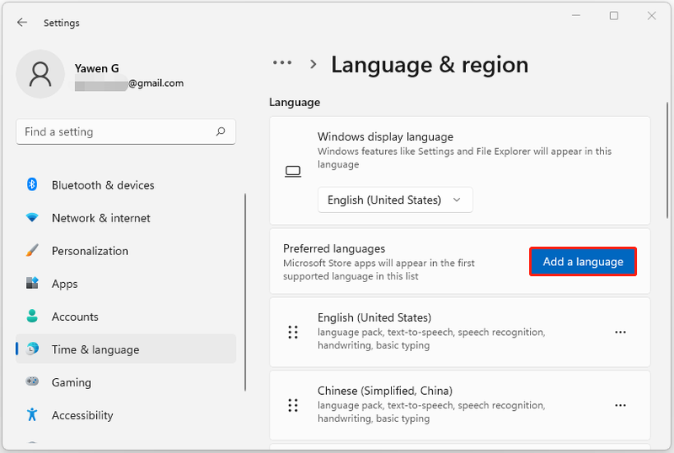Image resolution: width=674 pixels, height=453 pixels.
Task: Grab the English (United States) drag handle
Action: click(293, 333)
